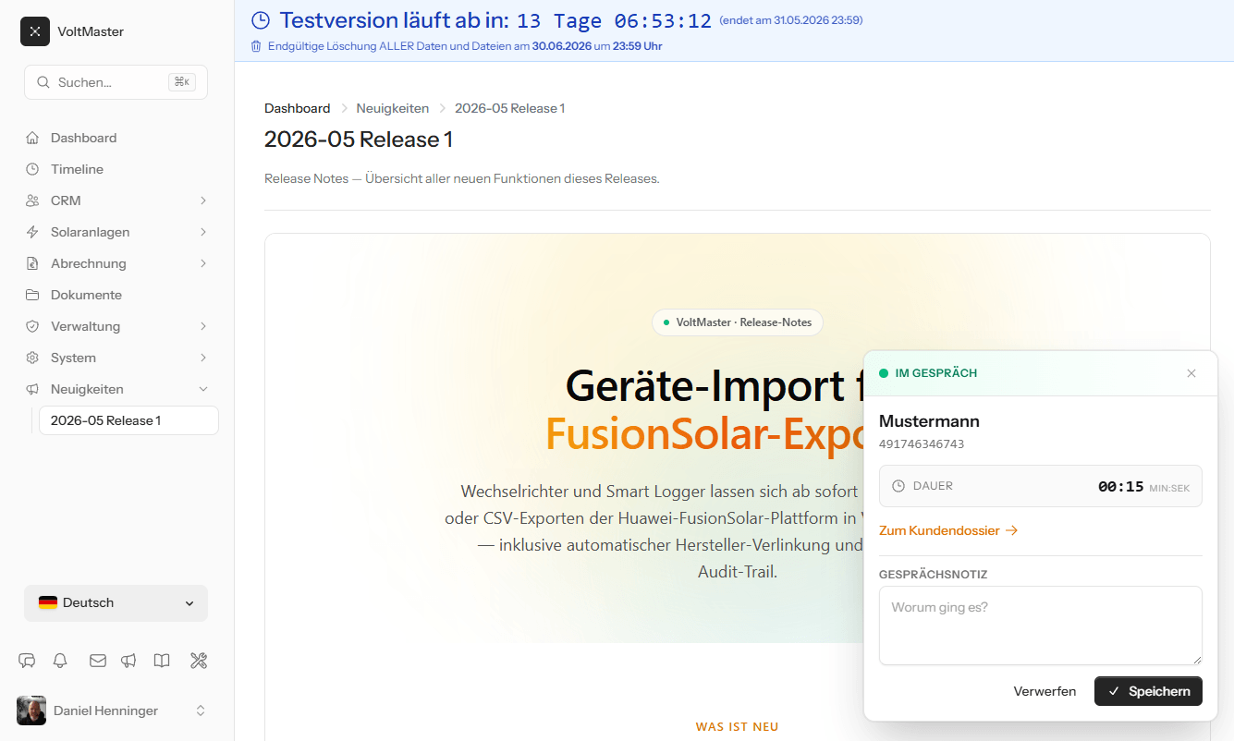Click the System gear icon
1234x741 pixels.
[32, 358]
